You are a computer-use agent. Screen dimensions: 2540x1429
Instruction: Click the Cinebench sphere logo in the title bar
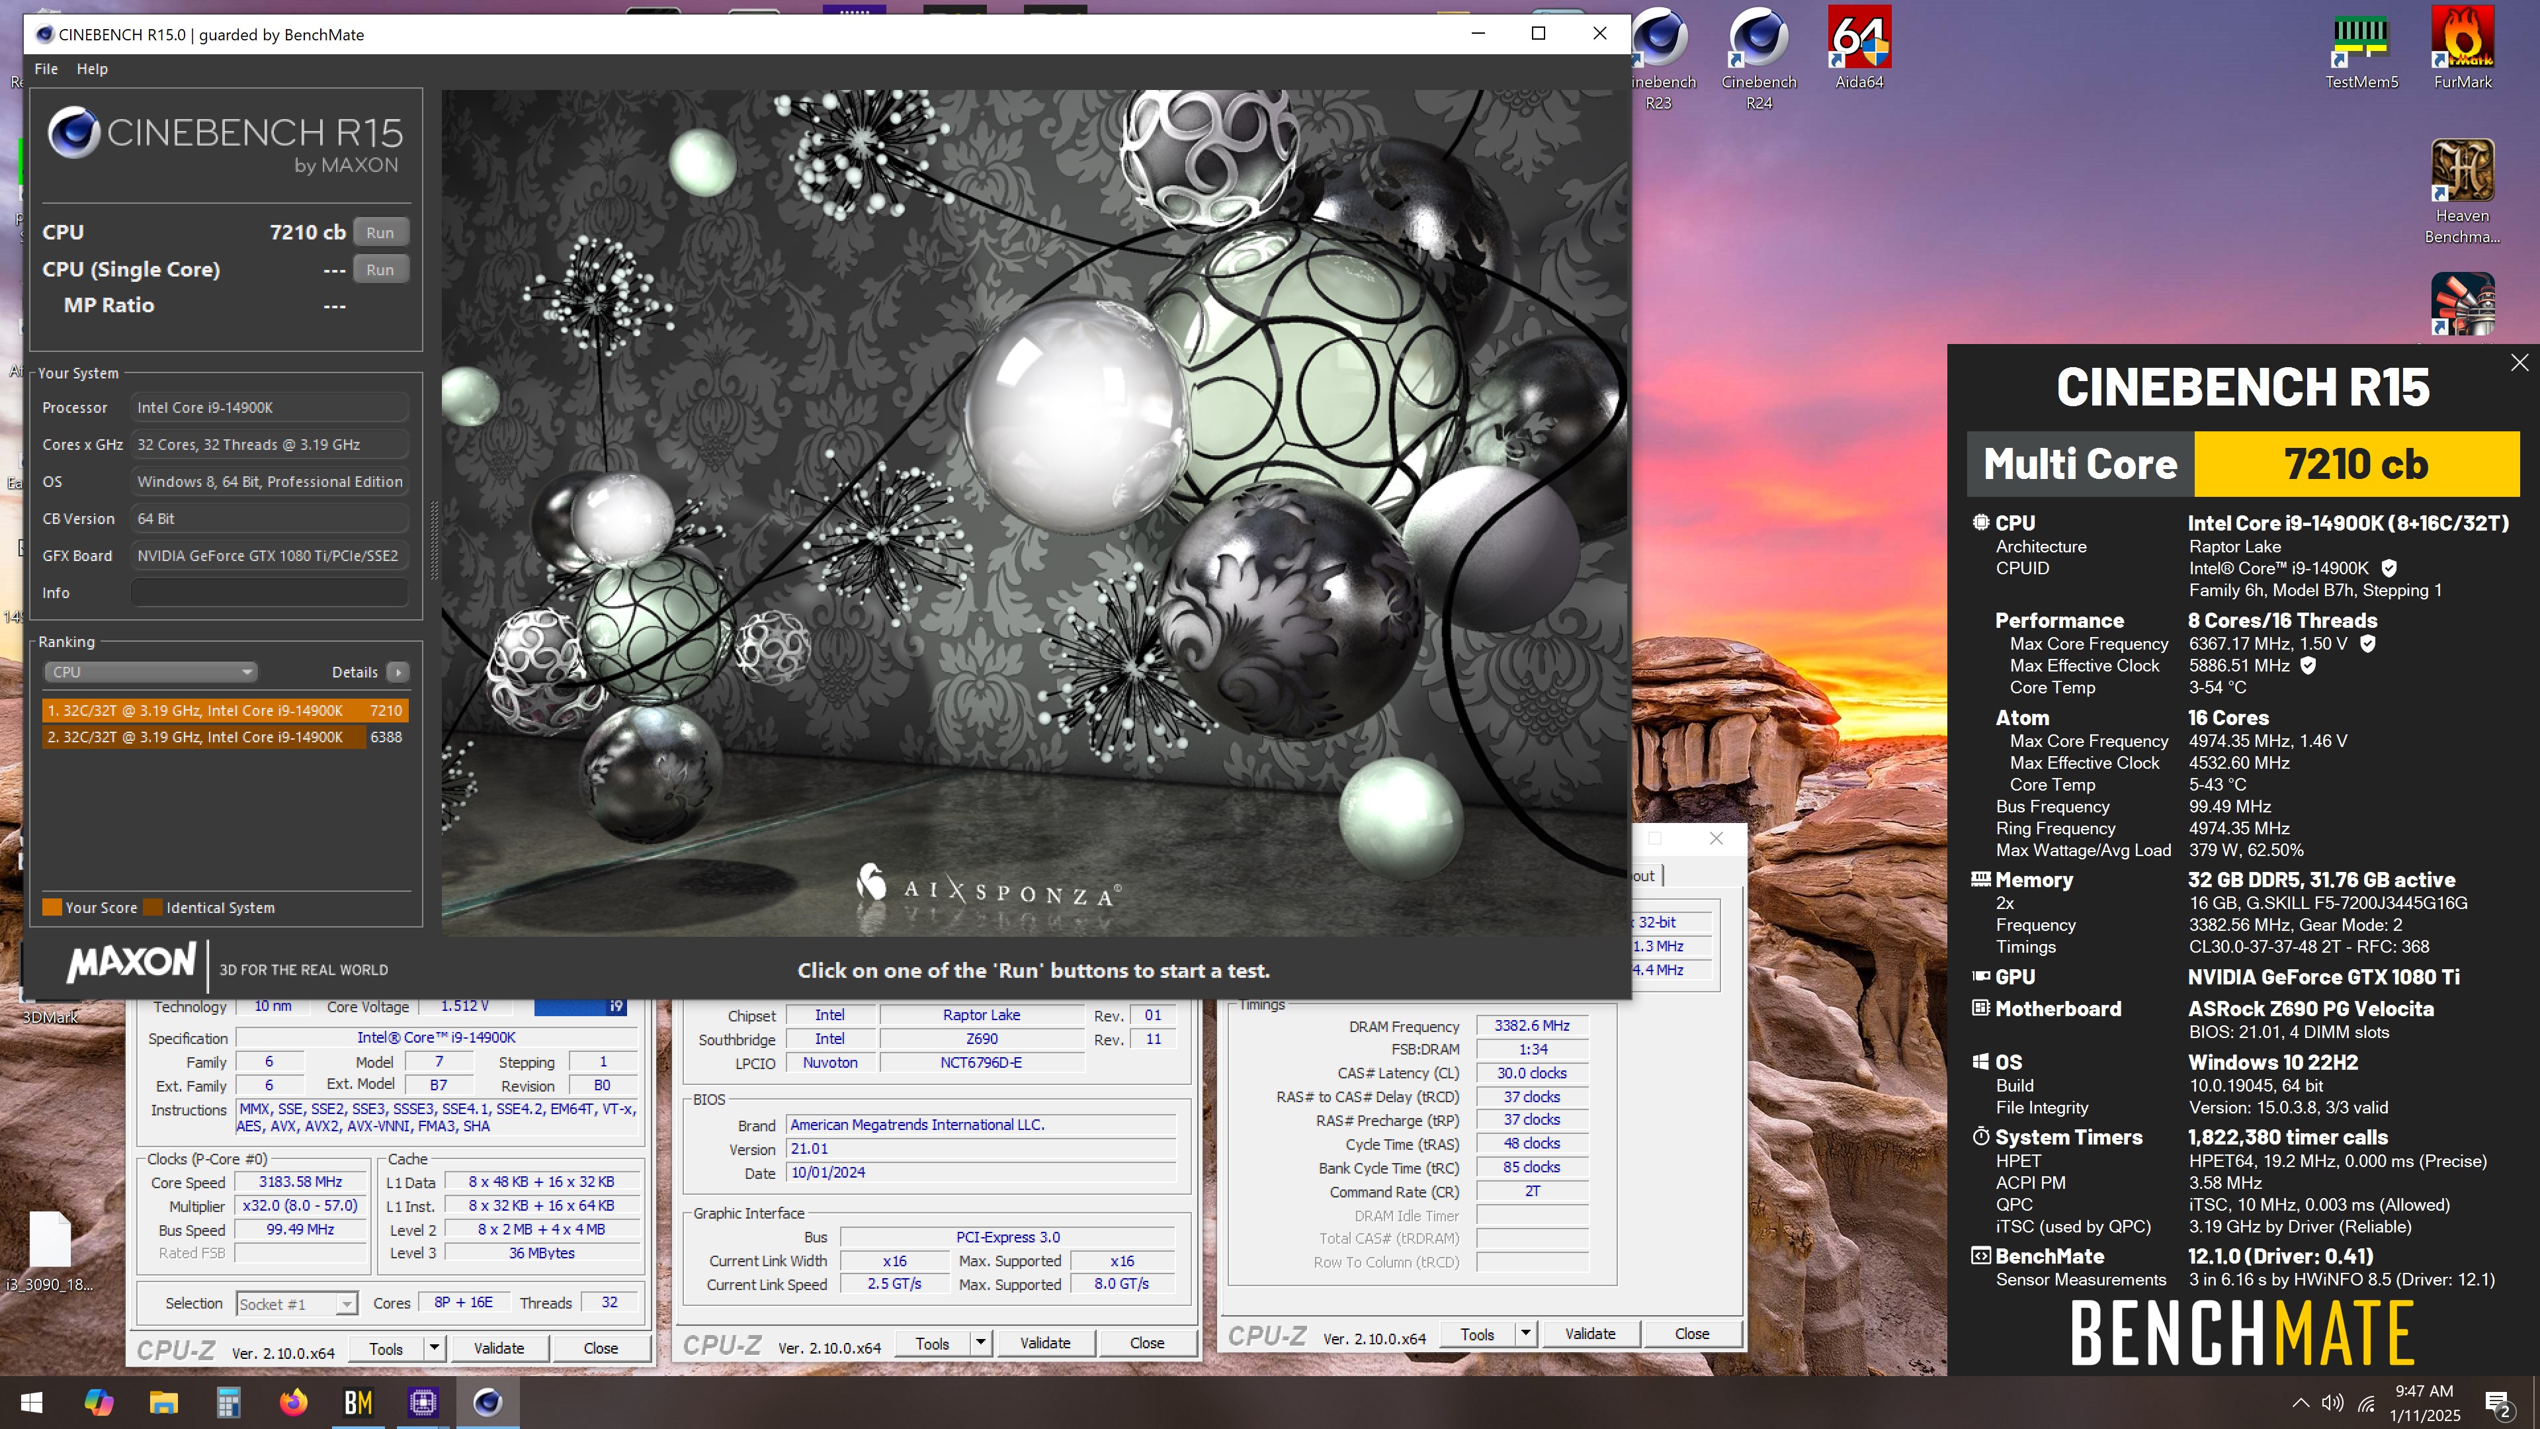click(44, 34)
